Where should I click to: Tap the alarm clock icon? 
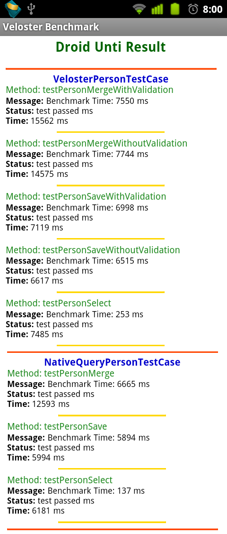tap(193, 9)
